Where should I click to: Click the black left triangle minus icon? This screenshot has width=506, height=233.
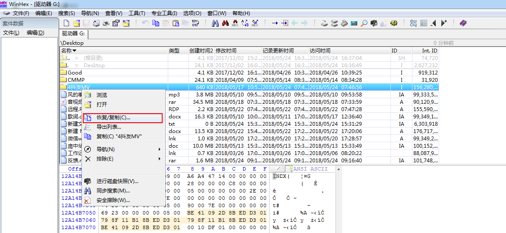(434, 23)
